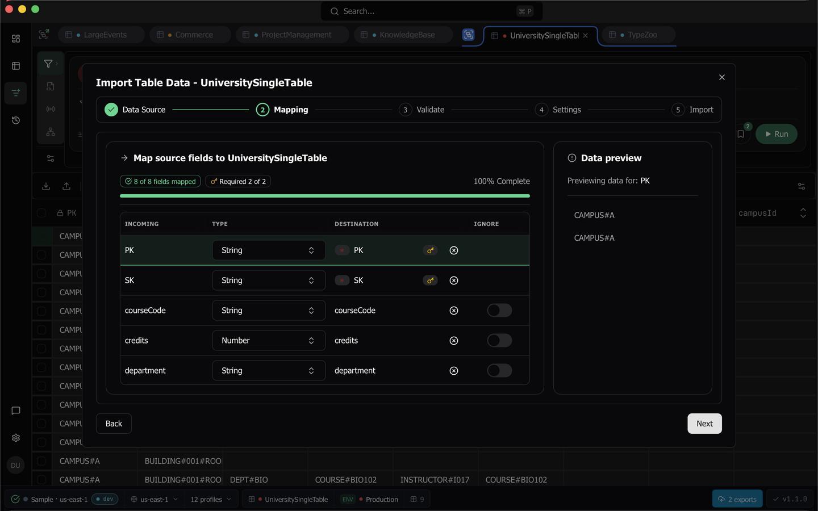Click the Run button
The image size is (818, 511).
pos(777,134)
